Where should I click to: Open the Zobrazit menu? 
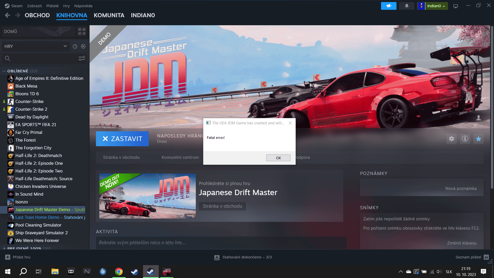coord(34,6)
